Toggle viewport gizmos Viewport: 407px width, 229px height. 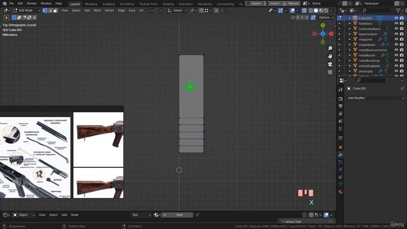click(x=280, y=11)
